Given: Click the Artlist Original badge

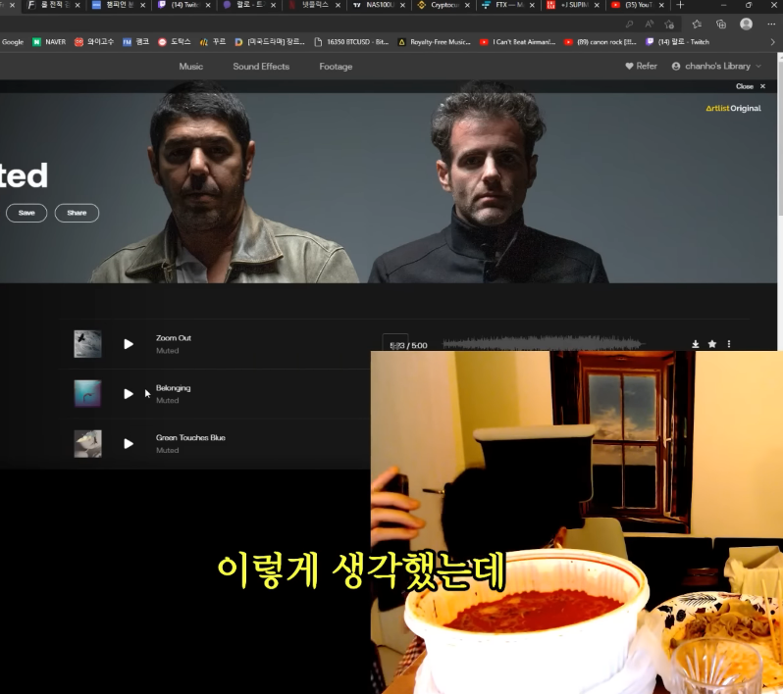Looking at the screenshot, I should [x=733, y=108].
